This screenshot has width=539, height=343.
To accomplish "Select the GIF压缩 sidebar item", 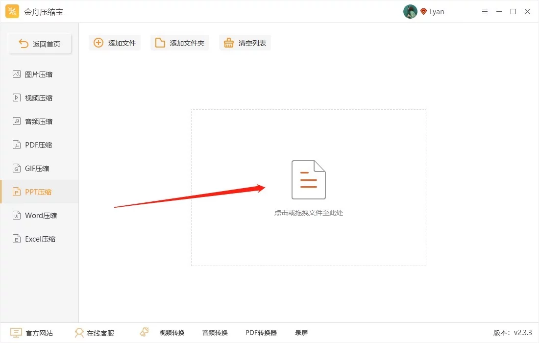I will pos(40,169).
